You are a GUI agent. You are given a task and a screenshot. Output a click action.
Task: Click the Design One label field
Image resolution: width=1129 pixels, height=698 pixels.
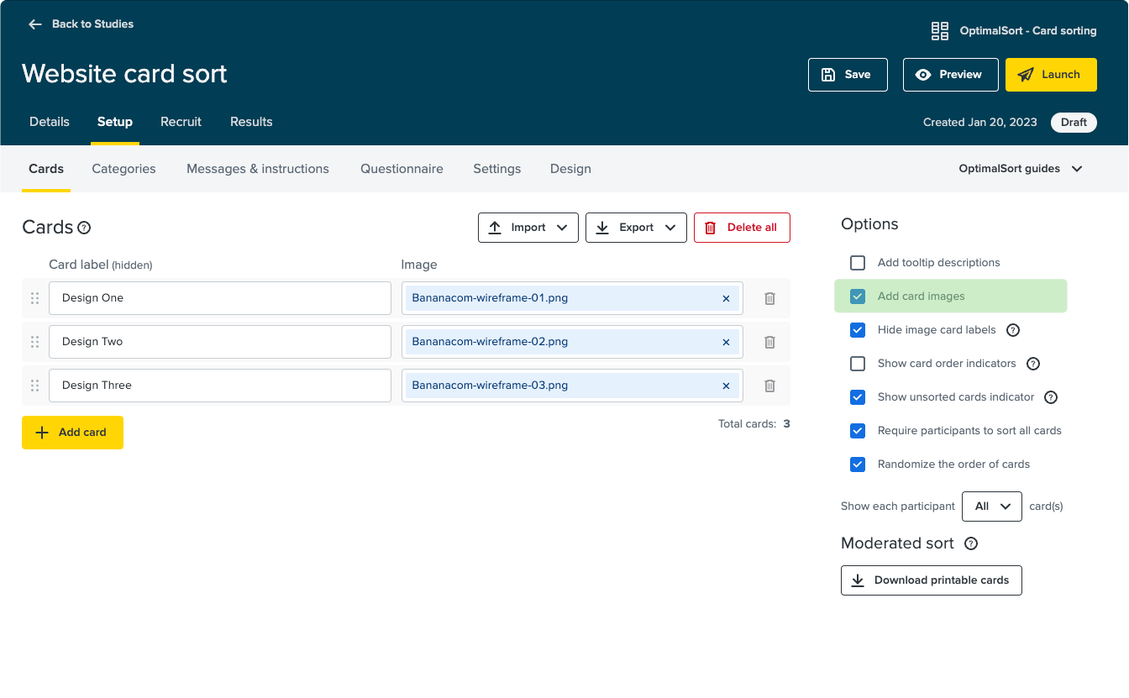[x=220, y=298]
